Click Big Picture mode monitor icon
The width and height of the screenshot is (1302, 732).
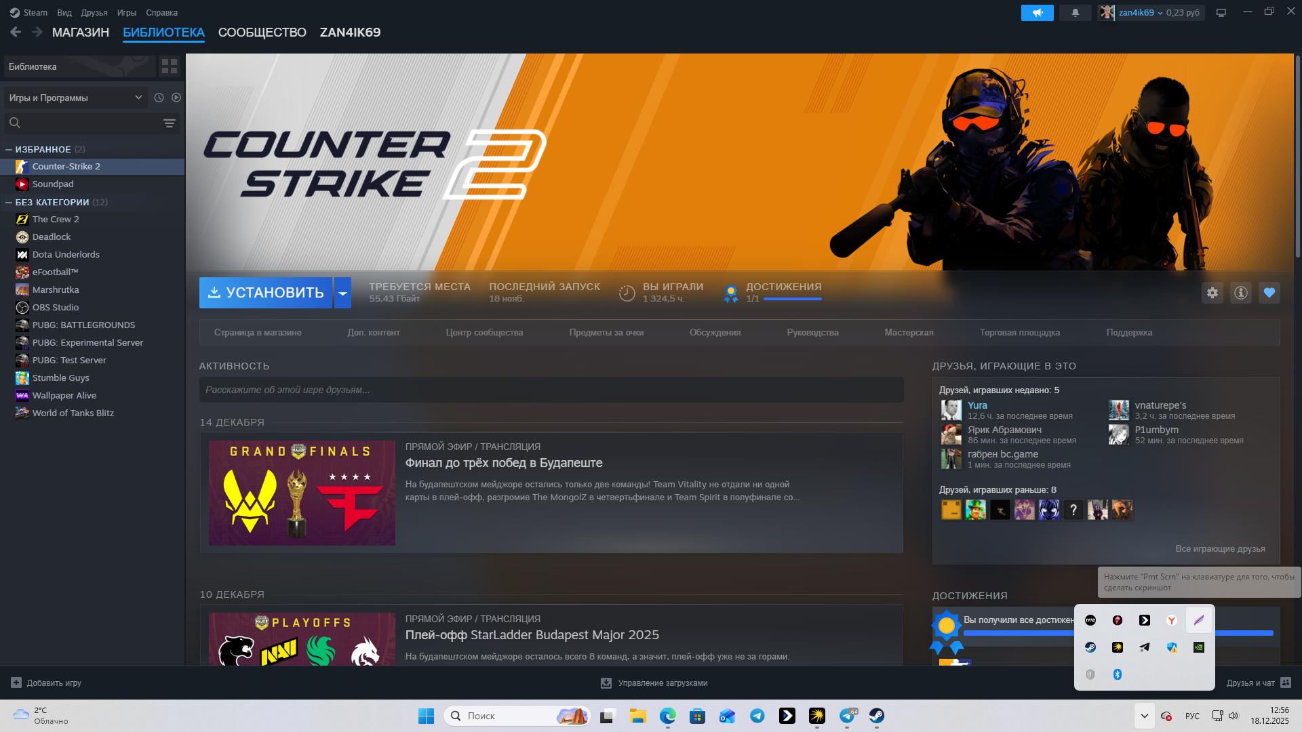click(x=1221, y=13)
